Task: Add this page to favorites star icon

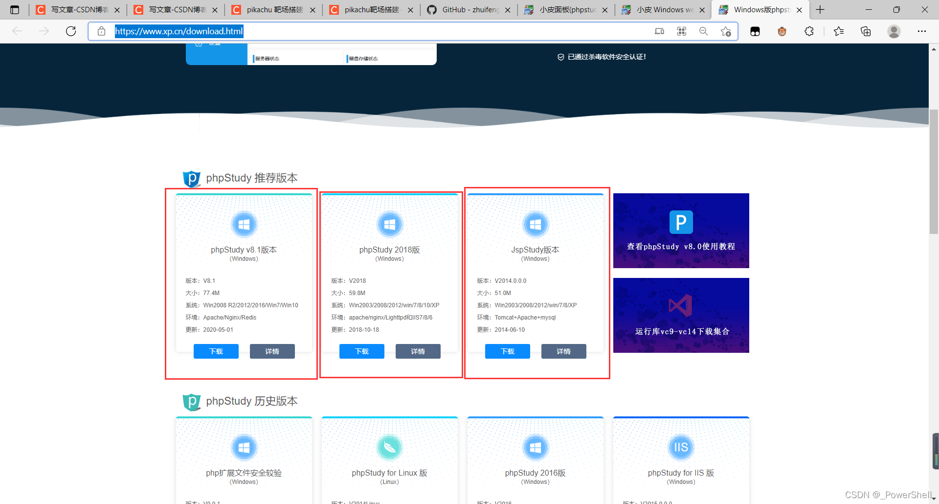Action: pos(726,31)
